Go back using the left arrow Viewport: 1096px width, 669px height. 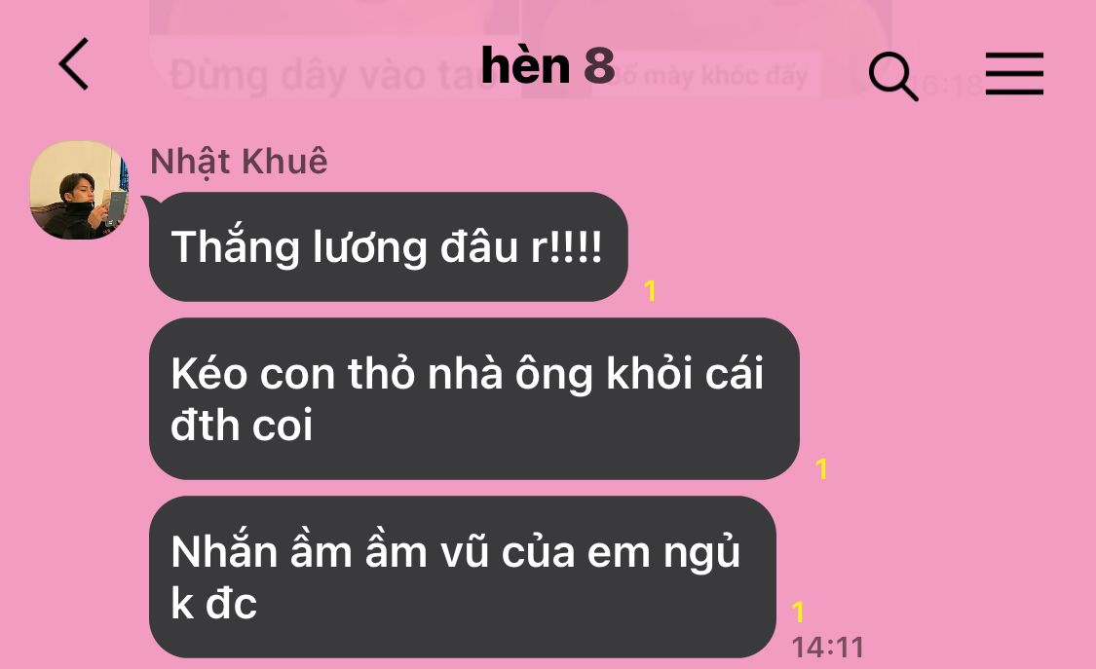tap(74, 64)
